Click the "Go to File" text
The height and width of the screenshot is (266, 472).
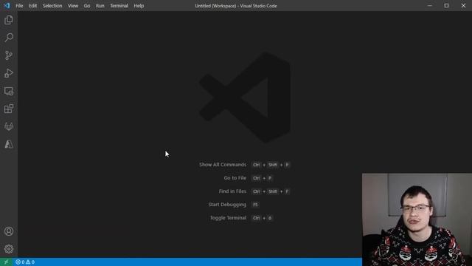tap(235, 178)
